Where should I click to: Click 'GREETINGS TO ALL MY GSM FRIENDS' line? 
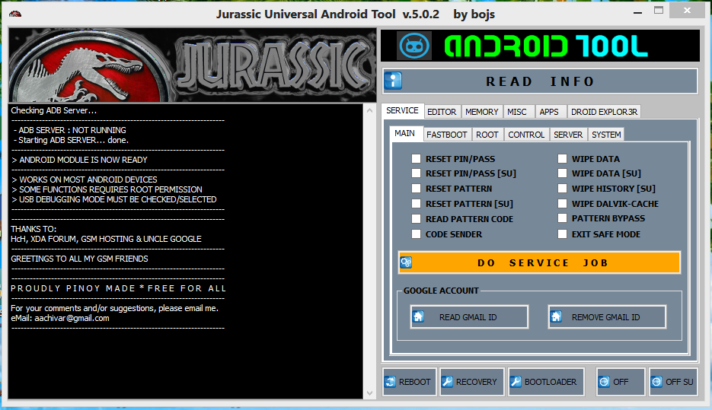click(79, 259)
